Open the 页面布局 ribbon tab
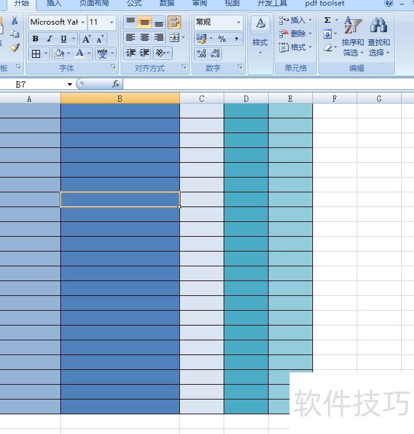 click(x=94, y=3)
